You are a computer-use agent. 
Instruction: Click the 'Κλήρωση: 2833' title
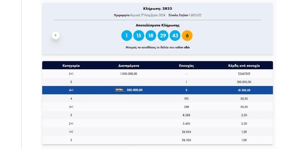157,8
